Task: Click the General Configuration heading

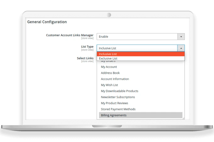Action: coord(47,22)
